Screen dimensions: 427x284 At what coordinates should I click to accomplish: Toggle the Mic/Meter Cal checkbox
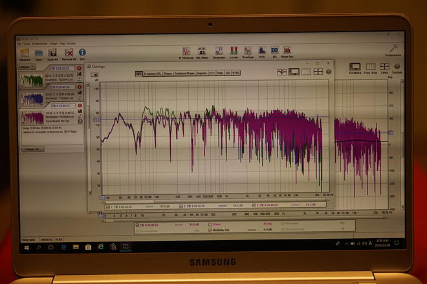[211, 229]
